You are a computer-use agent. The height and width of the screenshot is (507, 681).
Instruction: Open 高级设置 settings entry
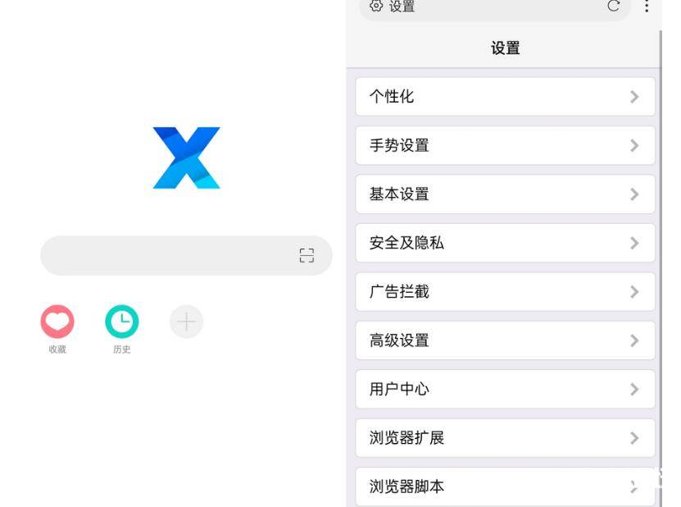coord(505,340)
